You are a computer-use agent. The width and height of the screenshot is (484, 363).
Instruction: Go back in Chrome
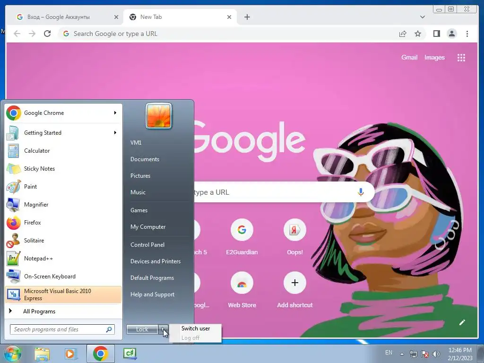17,34
